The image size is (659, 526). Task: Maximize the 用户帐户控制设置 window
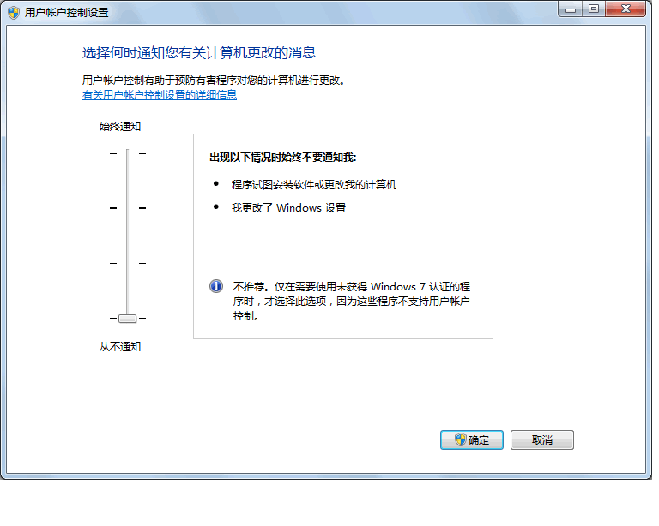[x=594, y=9]
